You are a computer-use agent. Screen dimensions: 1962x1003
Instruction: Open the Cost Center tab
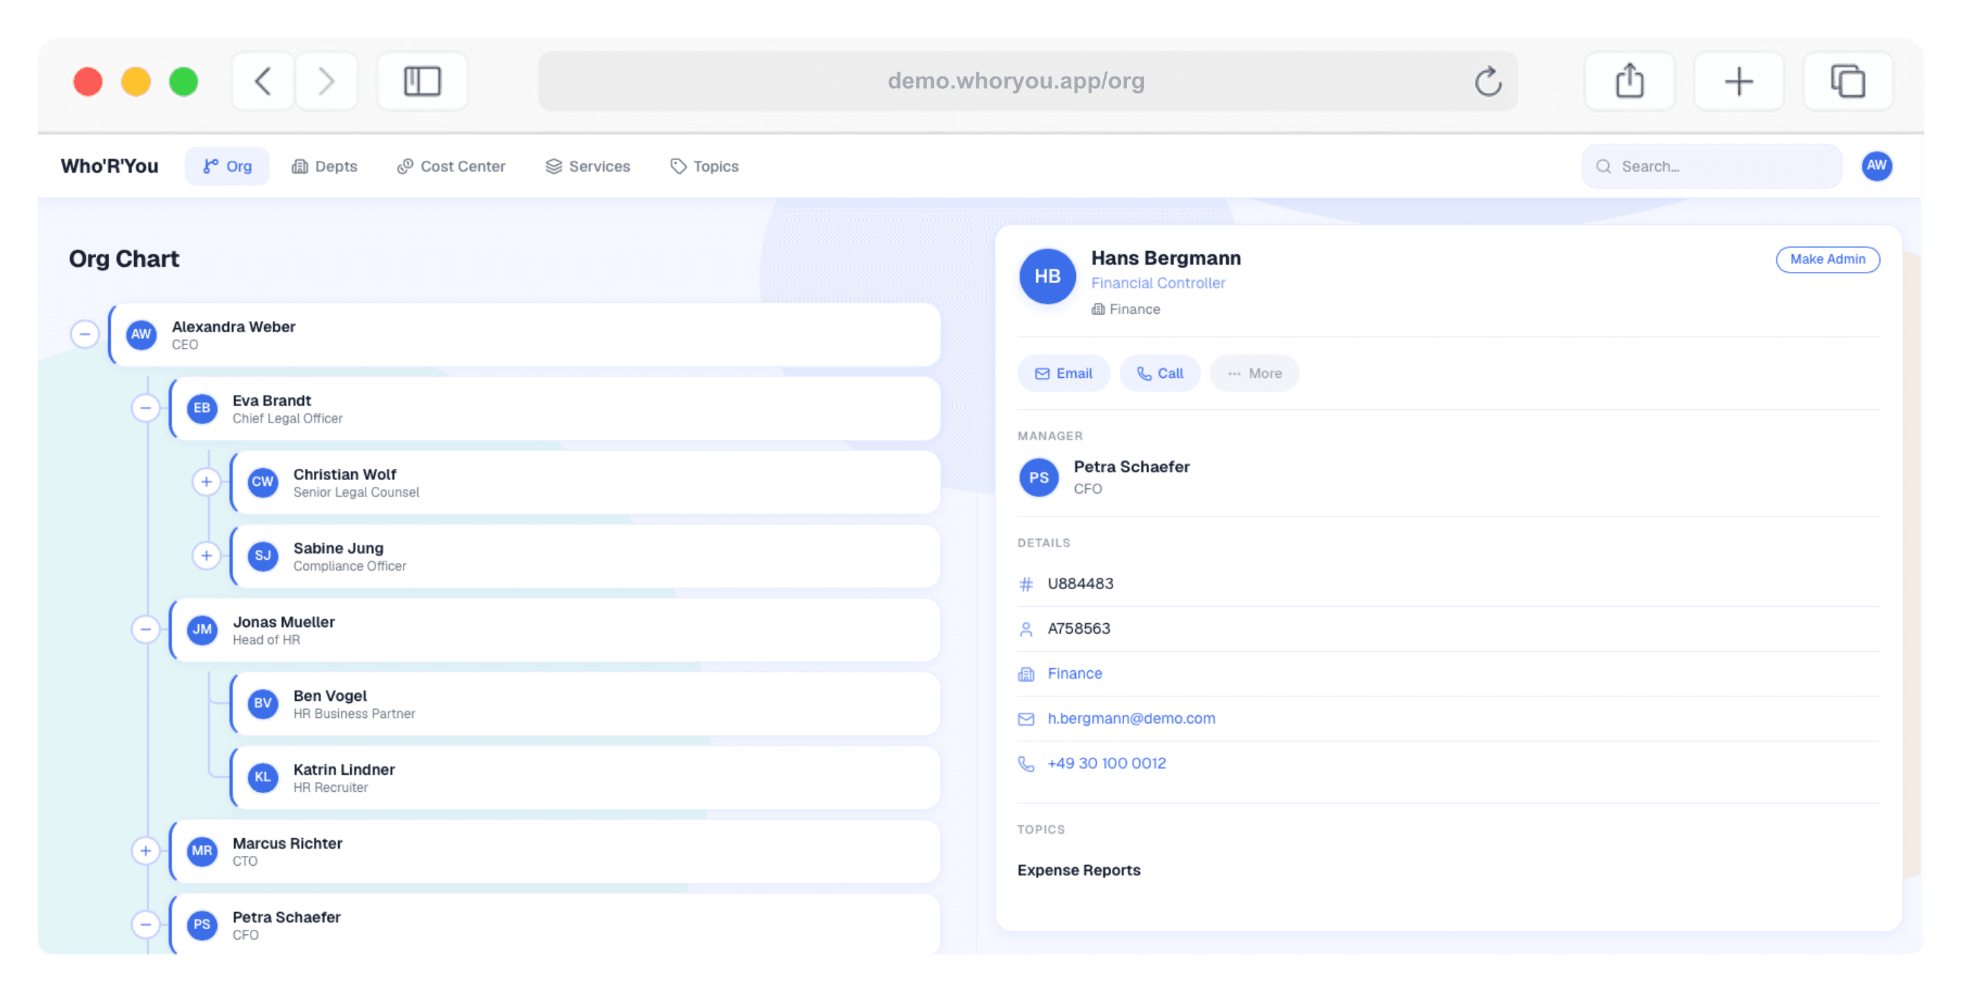451,166
